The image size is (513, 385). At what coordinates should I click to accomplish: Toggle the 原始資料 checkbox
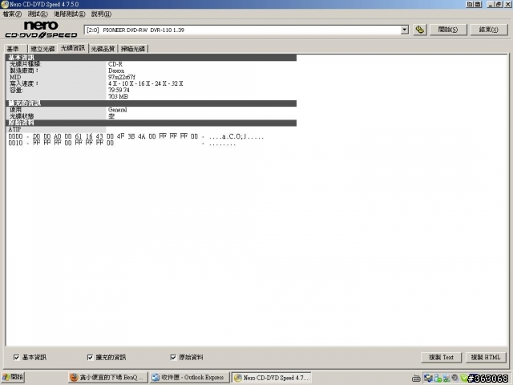click(x=173, y=357)
